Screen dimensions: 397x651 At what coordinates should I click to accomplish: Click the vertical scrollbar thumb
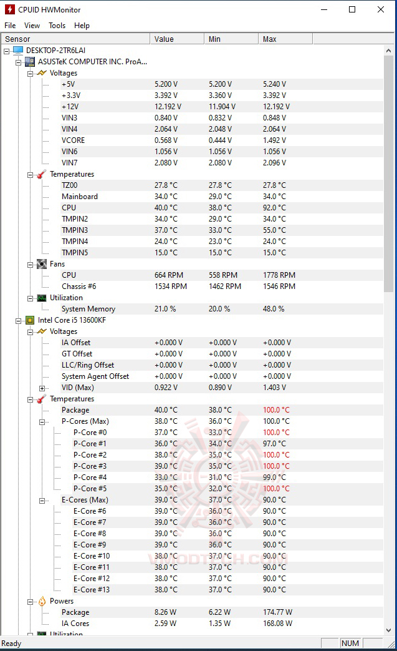coord(388,174)
